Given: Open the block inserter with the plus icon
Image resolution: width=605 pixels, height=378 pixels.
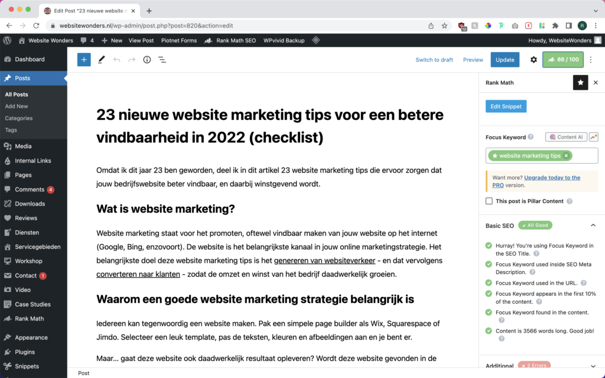Looking at the screenshot, I should (83, 60).
